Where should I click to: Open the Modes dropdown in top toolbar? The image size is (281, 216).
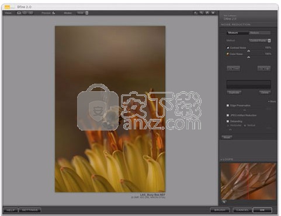[82, 13]
